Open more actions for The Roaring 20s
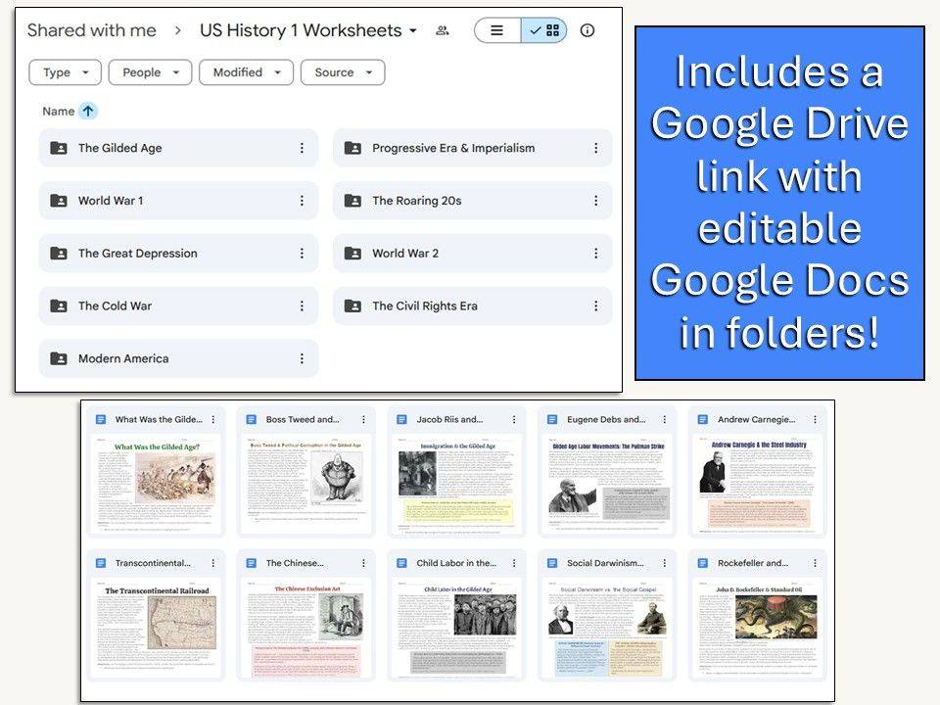The image size is (940, 705). [x=595, y=201]
